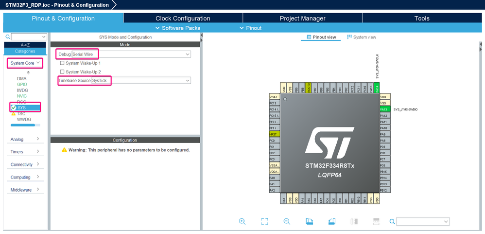Viewport: 485px width, 234px height.
Task: Click the System view grid icon
Action: pos(349,37)
